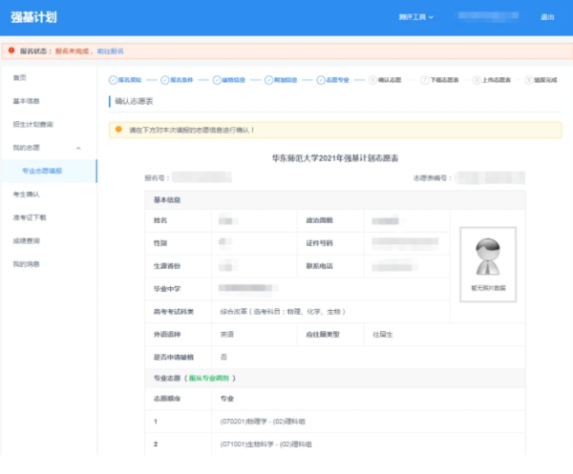Click the 退出 logout link
This screenshot has width=573, height=474.
coord(547,17)
